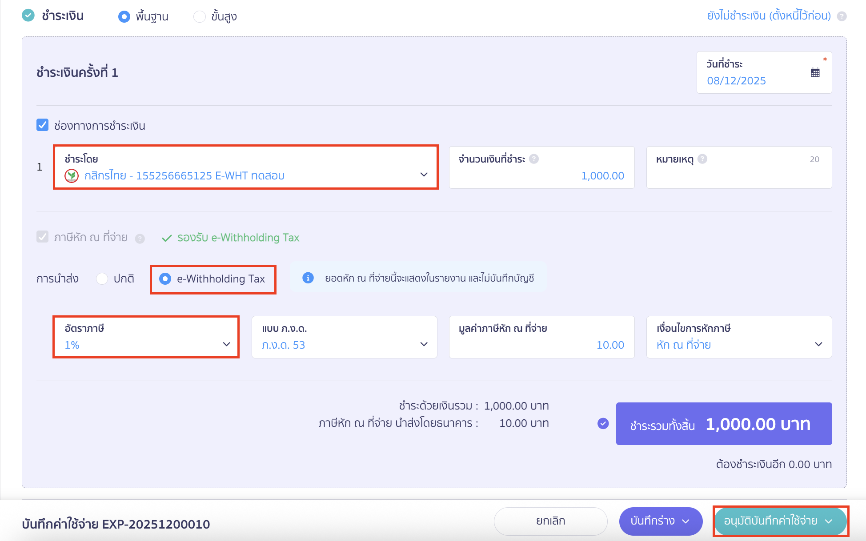
Task: Click the blue info icon in notice
Action: [x=308, y=278]
